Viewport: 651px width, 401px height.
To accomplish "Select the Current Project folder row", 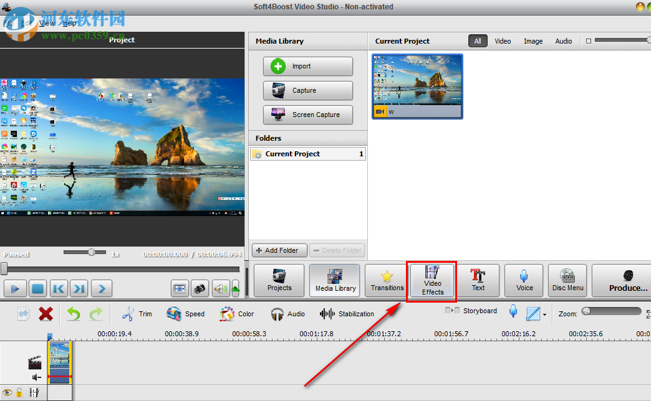I will [307, 154].
